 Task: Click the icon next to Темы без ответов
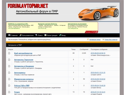tap(103, 39)
